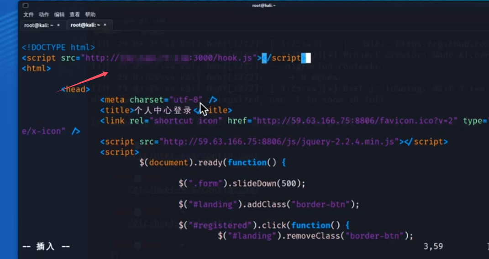The height and width of the screenshot is (259, 489).
Task: Open the 动作 menu
Action: (x=44, y=15)
